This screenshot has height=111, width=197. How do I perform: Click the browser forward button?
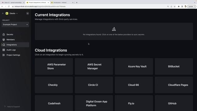[x=6, y=6]
